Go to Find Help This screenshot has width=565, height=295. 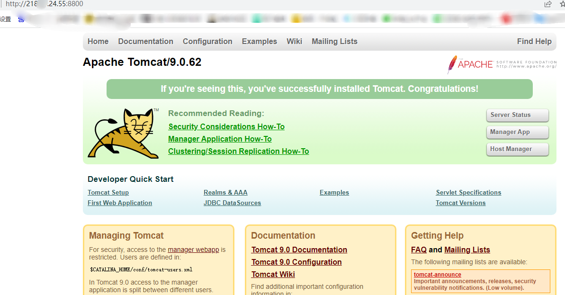534,41
